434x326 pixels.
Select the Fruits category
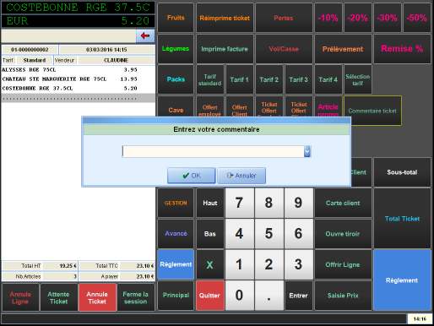pos(176,18)
